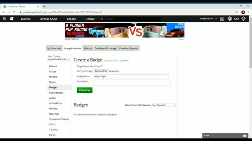Select Places in the sidebar

tap(53, 71)
